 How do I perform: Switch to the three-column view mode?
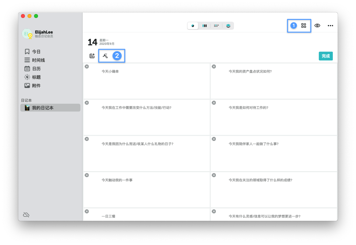pyautogui.click(x=204, y=26)
